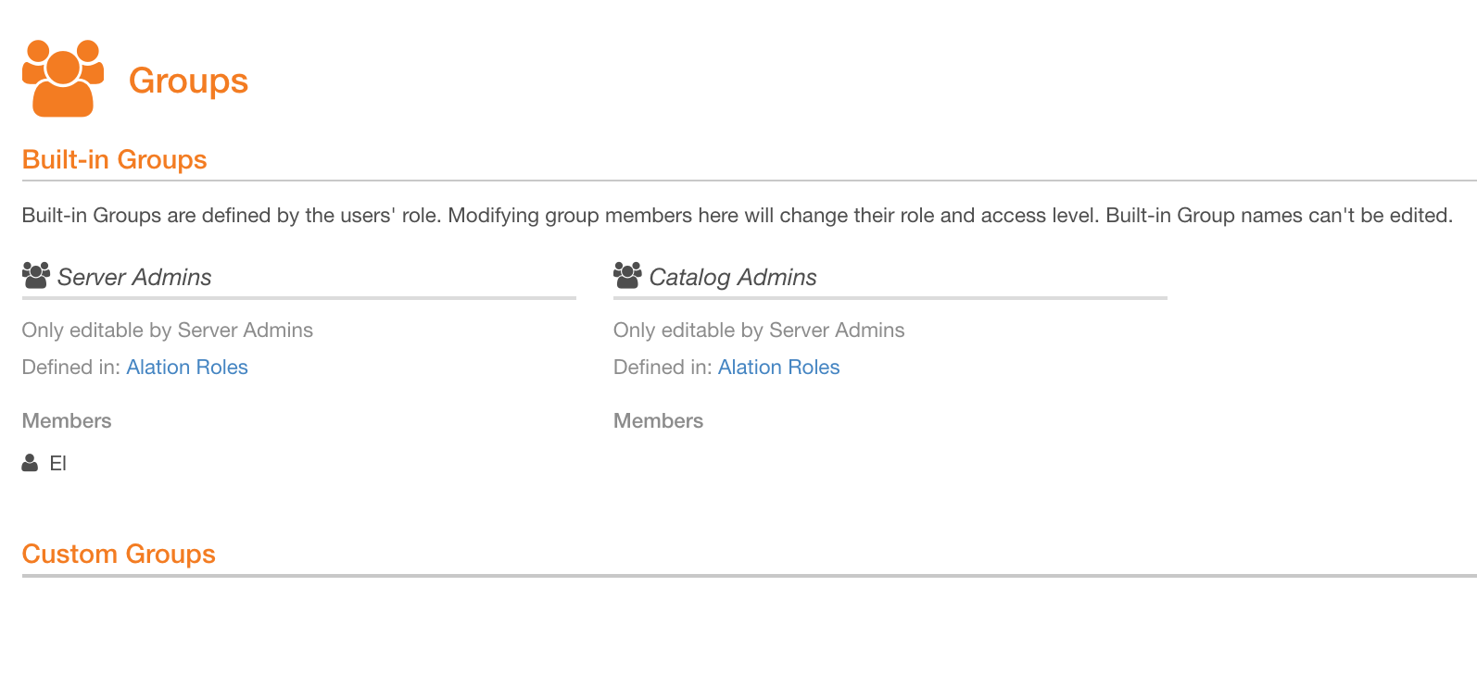This screenshot has height=674, width=1477.
Task: Click the divider line below Custom Groups
Action: tap(750, 576)
